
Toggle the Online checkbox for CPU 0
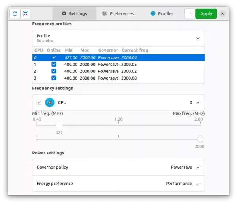(x=54, y=57)
